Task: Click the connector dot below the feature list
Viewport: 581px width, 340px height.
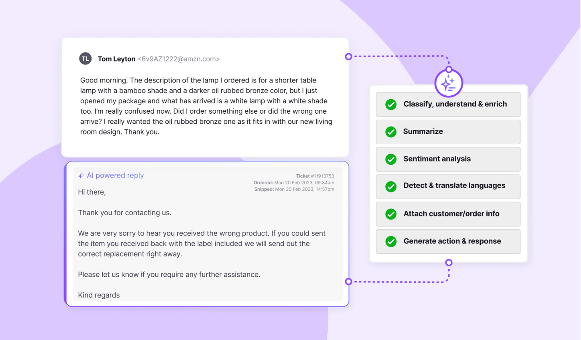Action: (x=449, y=263)
